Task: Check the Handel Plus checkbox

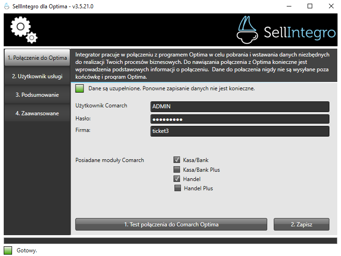Action: click(178, 188)
